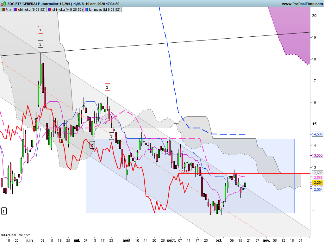Click the black label 1 at bottom left
Viewport: 324px width, 243px height.
tap(4, 211)
